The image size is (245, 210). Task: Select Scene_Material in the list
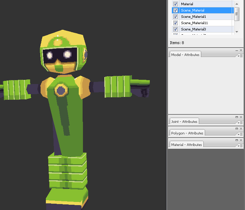pyautogui.click(x=203, y=10)
